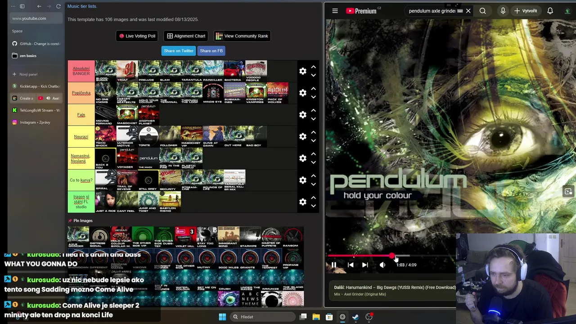Start voice search with the microphone icon
This screenshot has width=576, height=324.
tap(503, 11)
